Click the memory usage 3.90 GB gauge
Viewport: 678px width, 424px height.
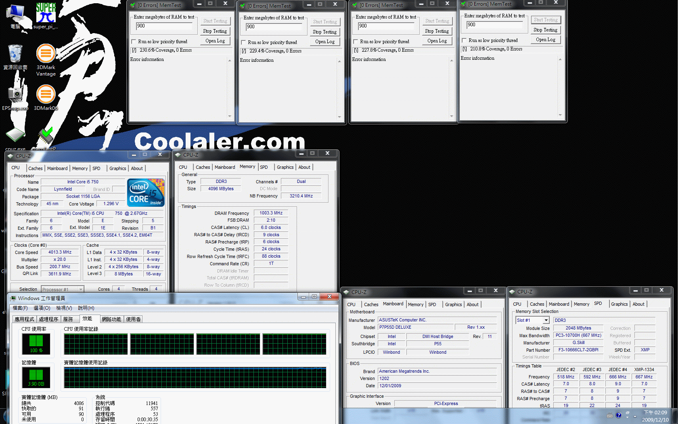(36, 378)
